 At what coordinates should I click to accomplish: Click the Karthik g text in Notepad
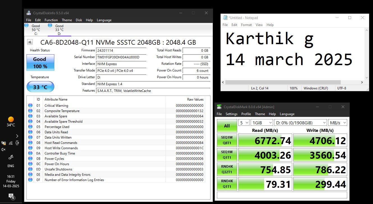(270, 39)
